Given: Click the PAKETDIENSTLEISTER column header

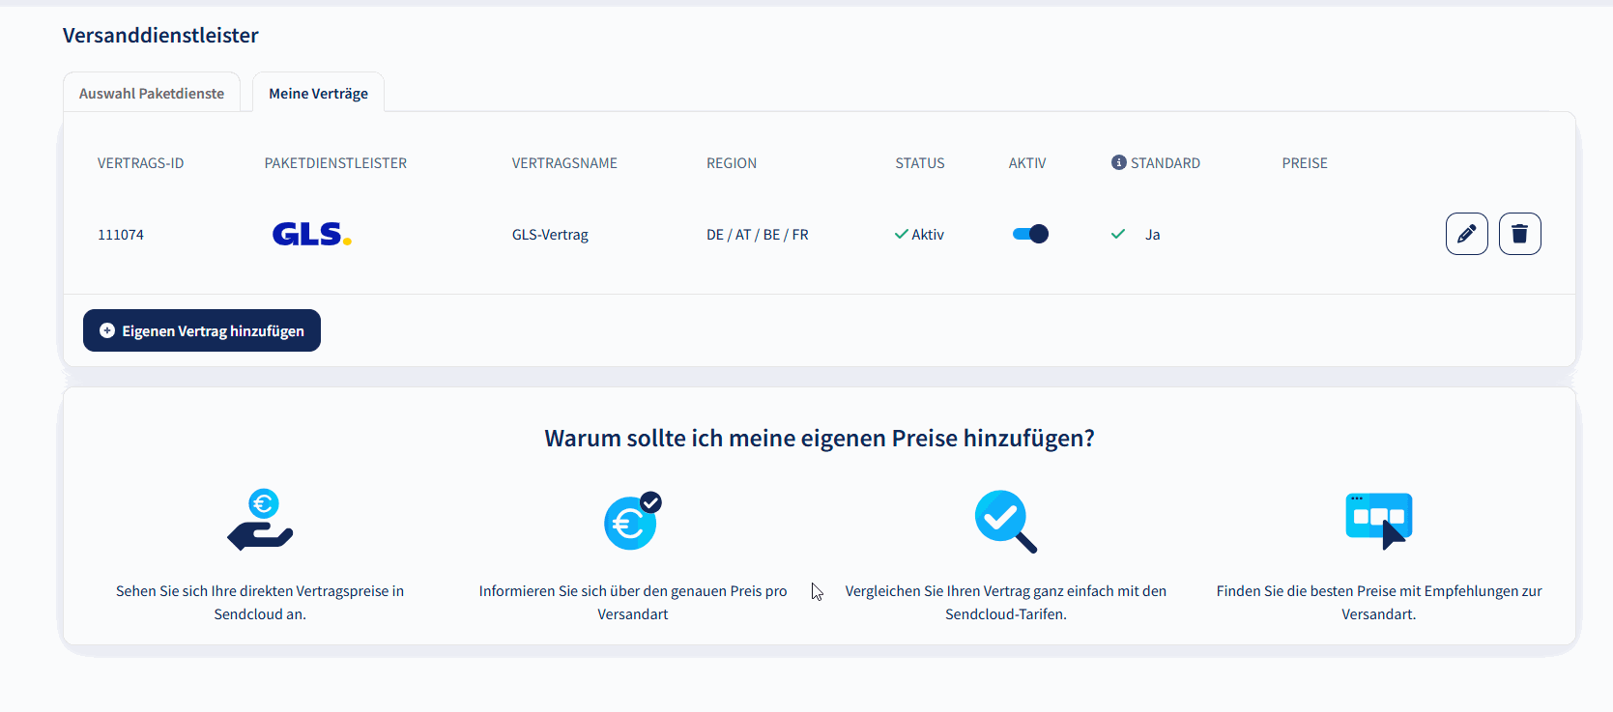Looking at the screenshot, I should (x=335, y=163).
